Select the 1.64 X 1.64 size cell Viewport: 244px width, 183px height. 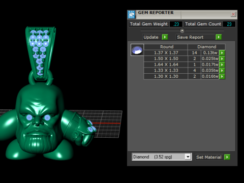(166, 65)
